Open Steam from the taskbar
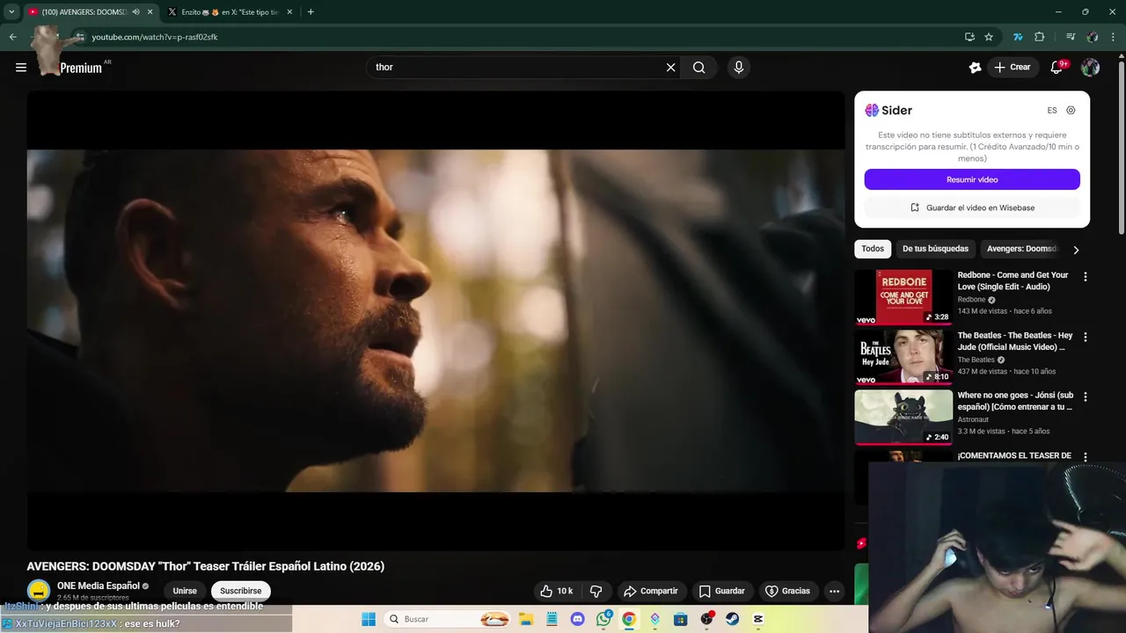The width and height of the screenshot is (1126, 633). coord(732,619)
